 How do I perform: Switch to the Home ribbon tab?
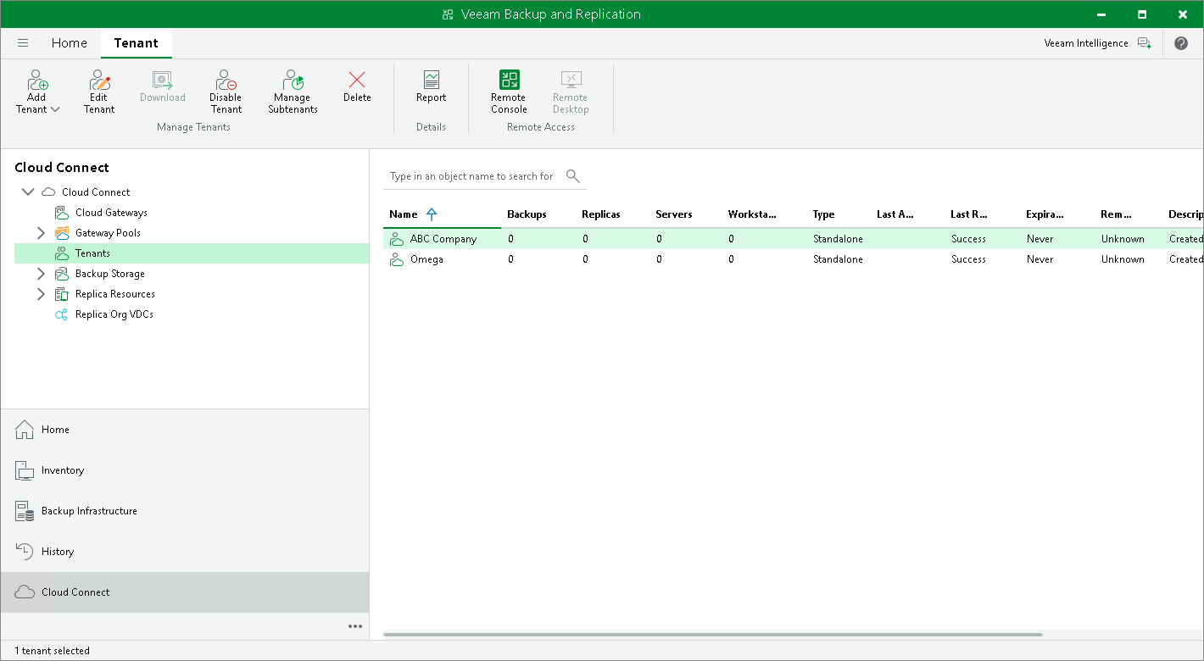tap(69, 43)
